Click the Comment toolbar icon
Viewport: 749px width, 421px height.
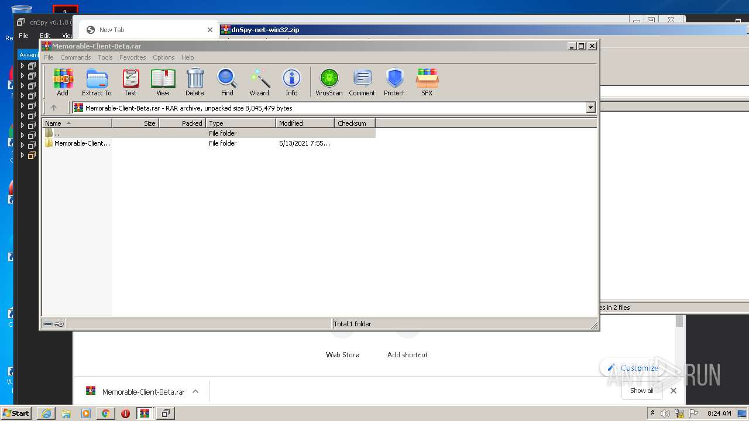tap(362, 82)
